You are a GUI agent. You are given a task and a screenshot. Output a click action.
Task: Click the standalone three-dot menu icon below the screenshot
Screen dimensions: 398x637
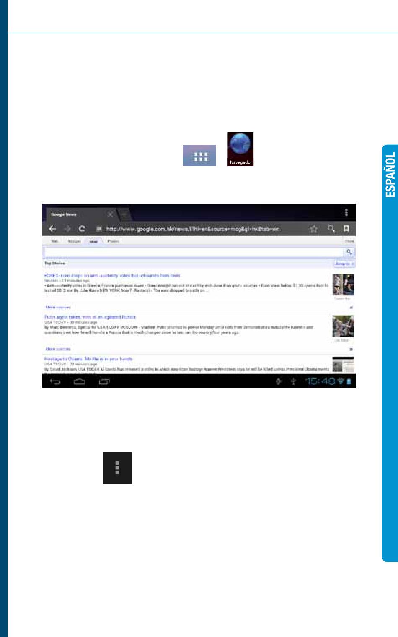[117, 468]
